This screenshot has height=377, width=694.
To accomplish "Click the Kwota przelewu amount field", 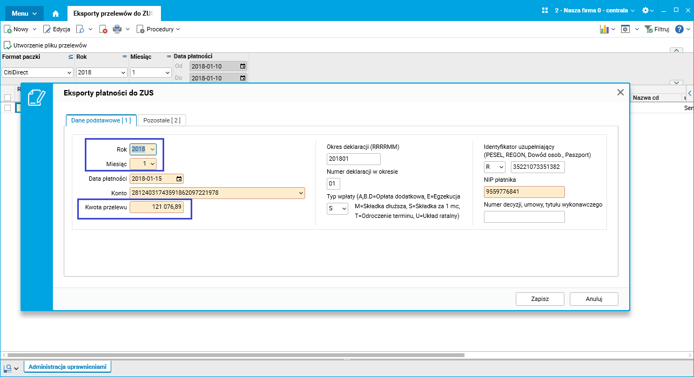I will (157, 207).
